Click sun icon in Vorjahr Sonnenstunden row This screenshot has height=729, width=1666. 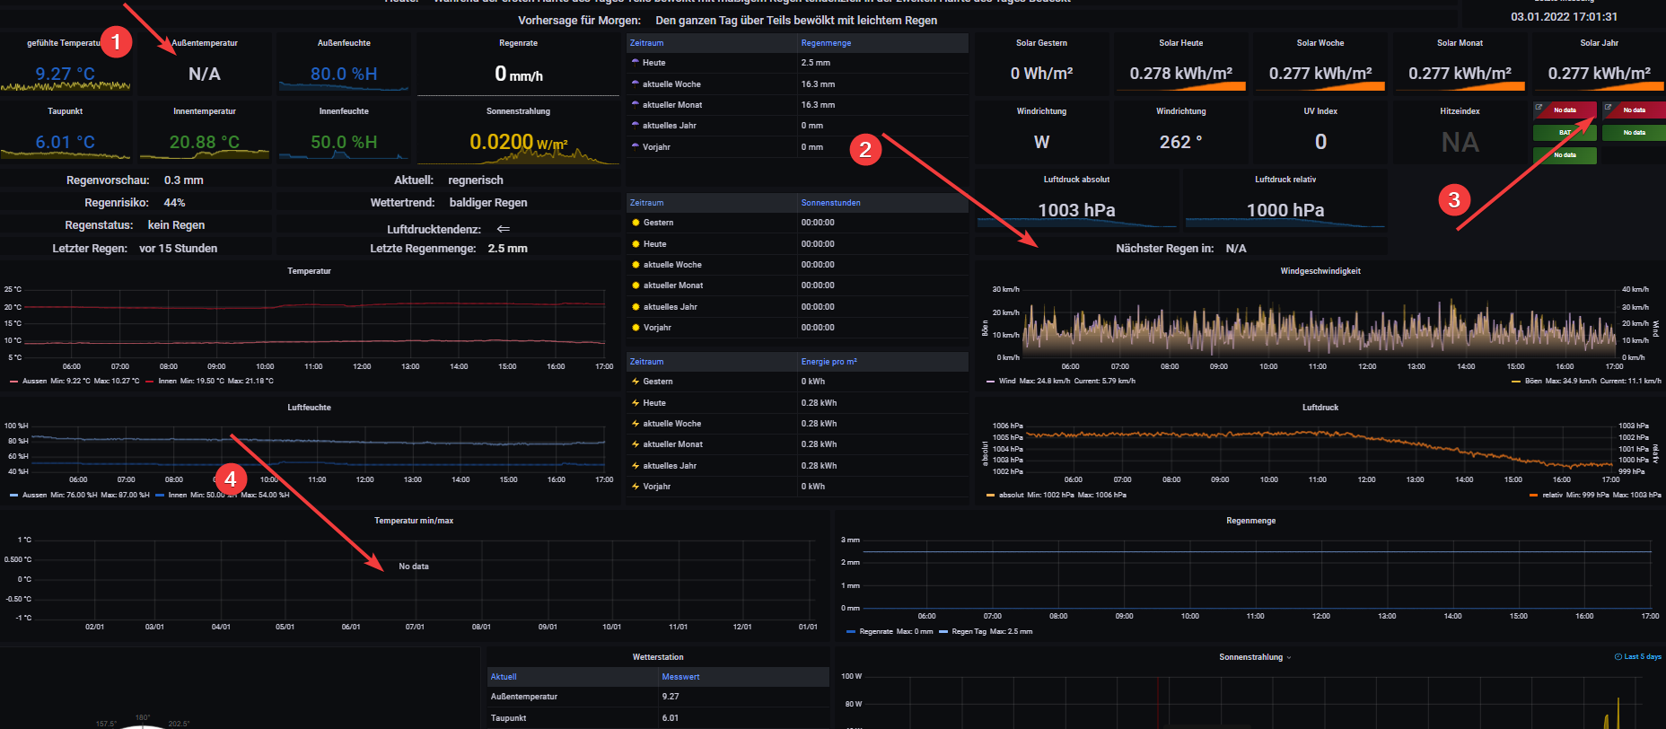pos(636,328)
